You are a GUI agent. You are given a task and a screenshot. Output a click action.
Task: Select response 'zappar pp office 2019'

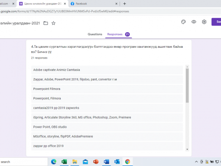(107, 146)
